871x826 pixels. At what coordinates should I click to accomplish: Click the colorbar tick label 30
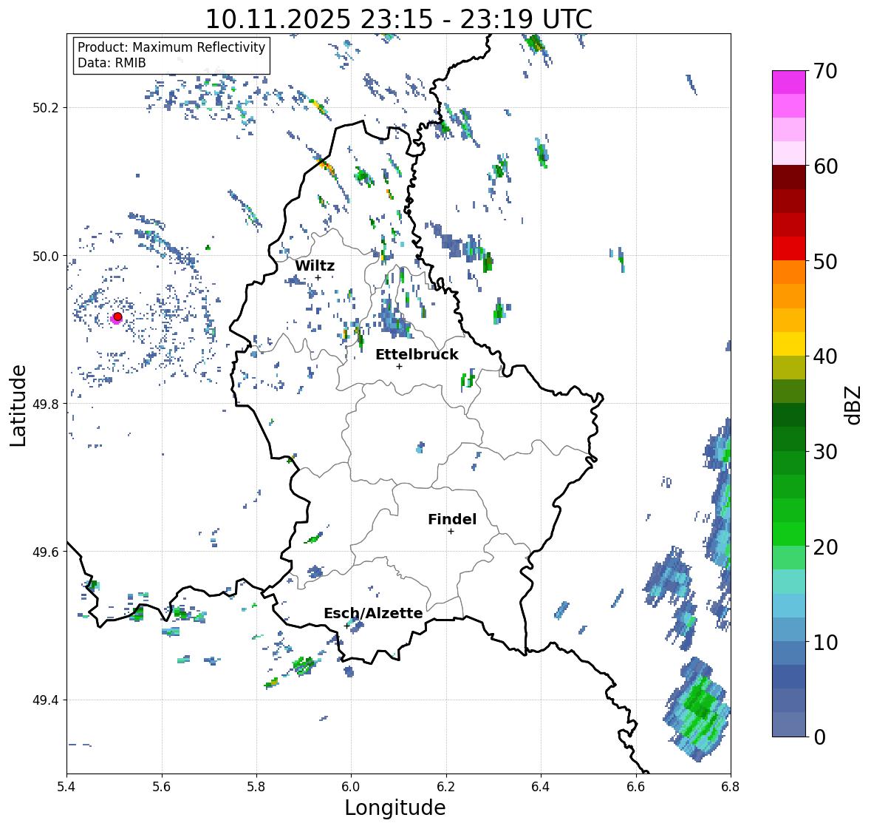coord(825,451)
